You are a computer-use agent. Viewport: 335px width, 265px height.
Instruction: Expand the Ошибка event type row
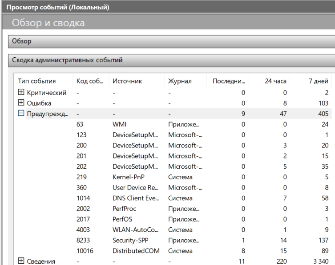coord(21,103)
